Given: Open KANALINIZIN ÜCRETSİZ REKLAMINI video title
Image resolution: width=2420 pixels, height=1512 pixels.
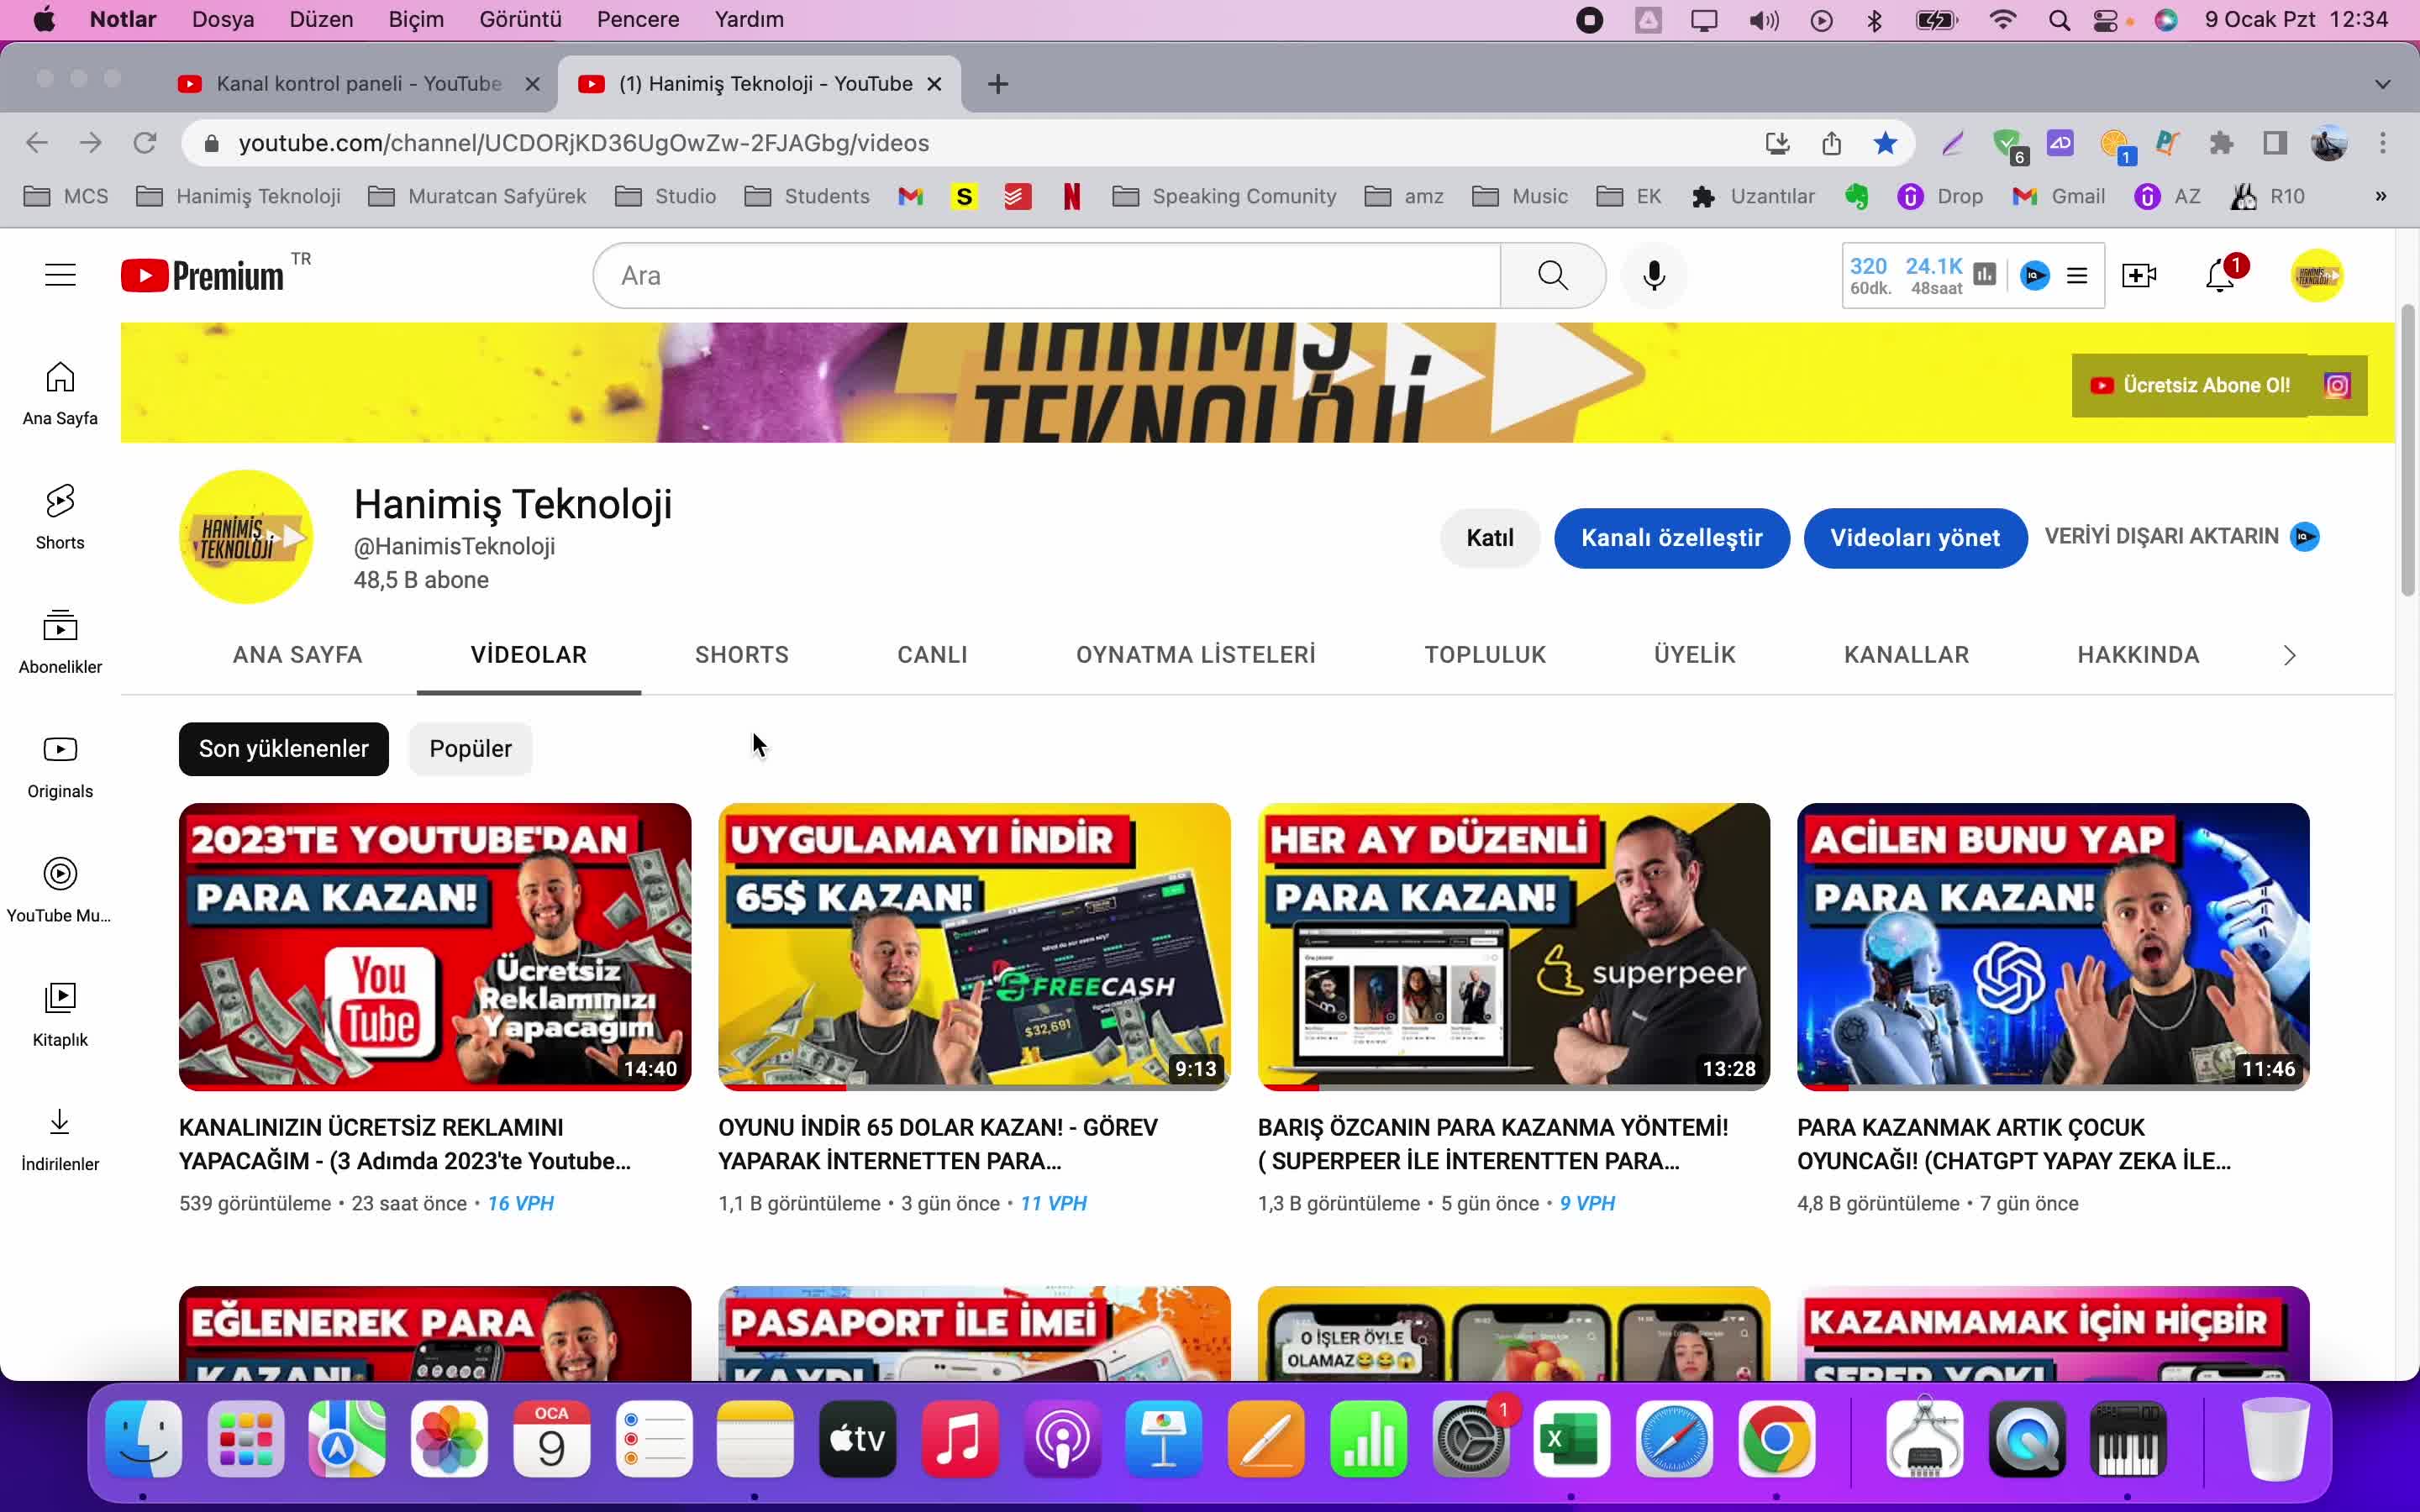Looking at the screenshot, I should click(405, 1144).
